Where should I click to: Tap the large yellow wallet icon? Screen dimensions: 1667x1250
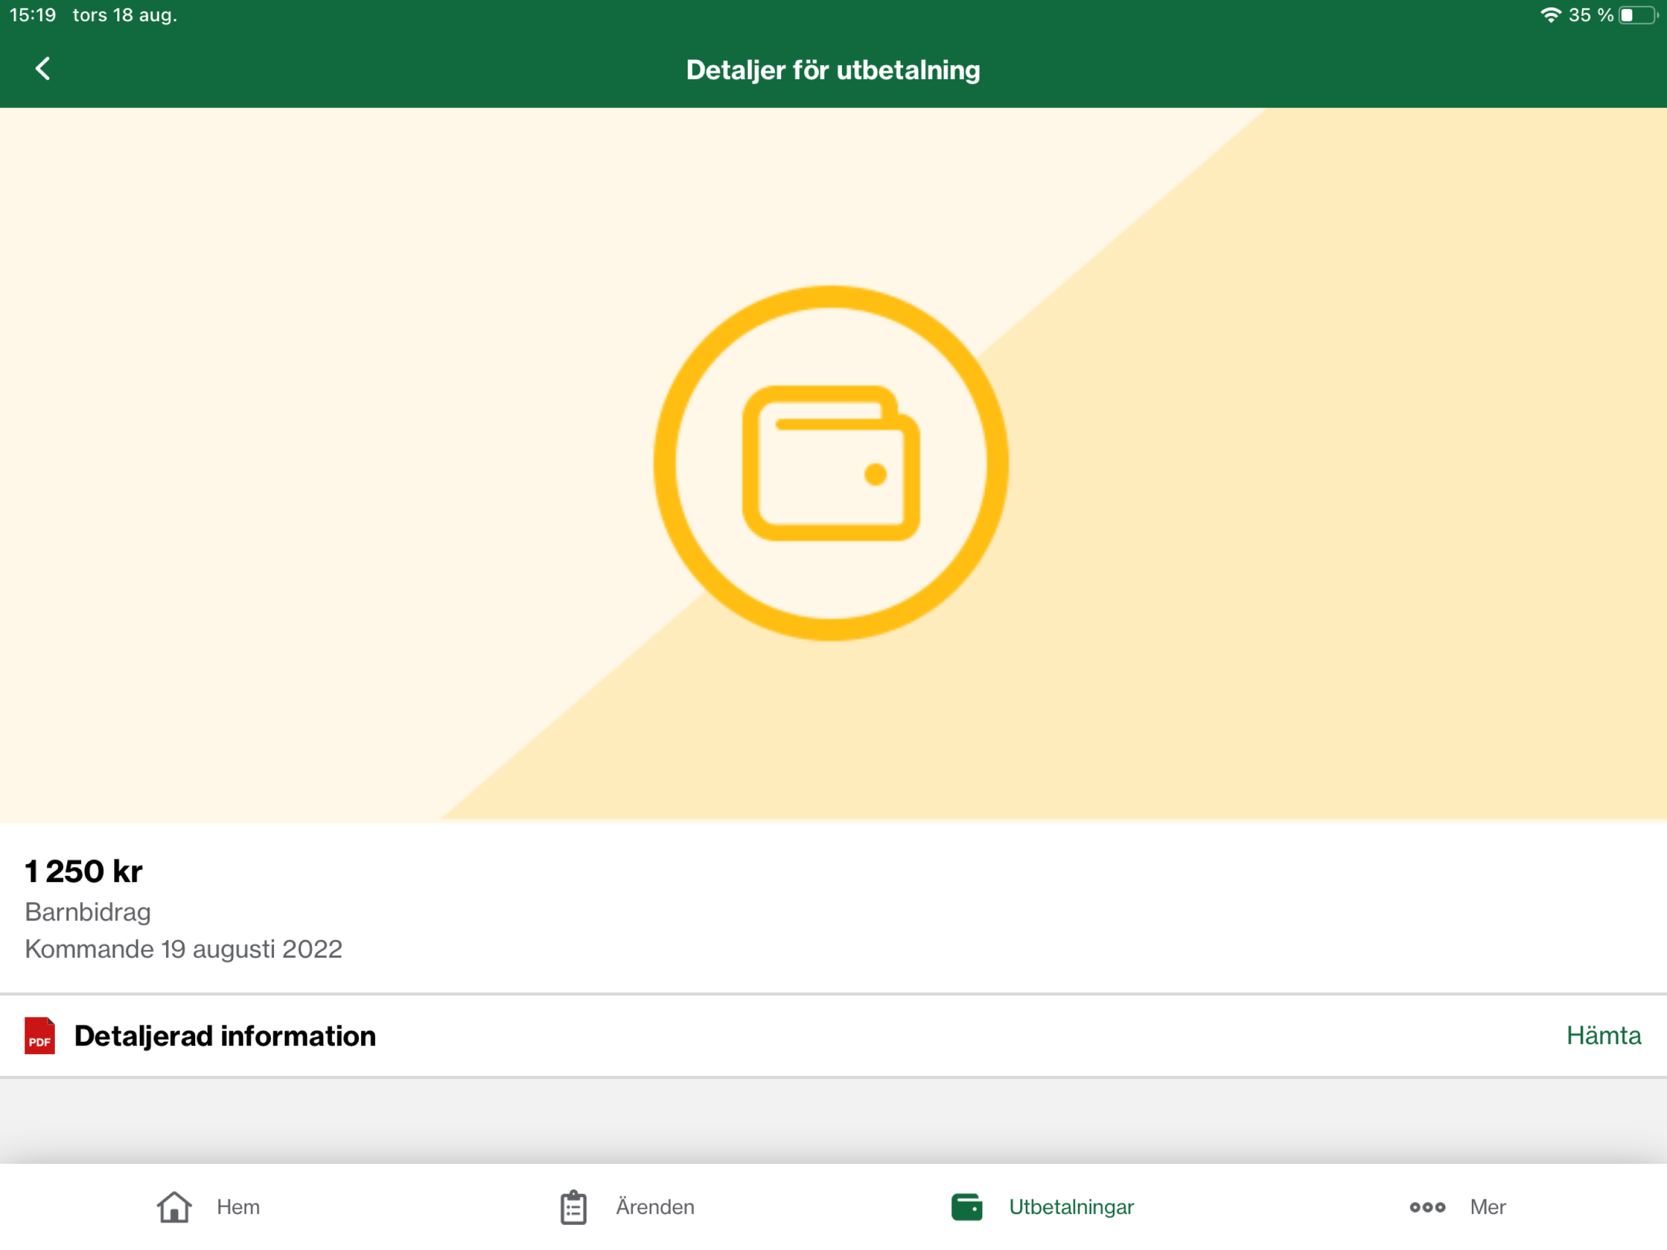pos(831,463)
